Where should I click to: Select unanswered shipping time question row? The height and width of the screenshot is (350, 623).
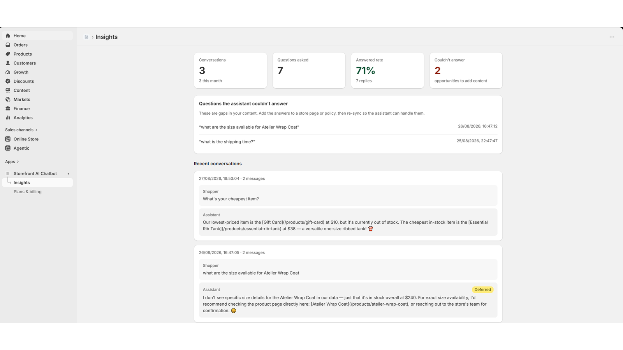pos(348,142)
